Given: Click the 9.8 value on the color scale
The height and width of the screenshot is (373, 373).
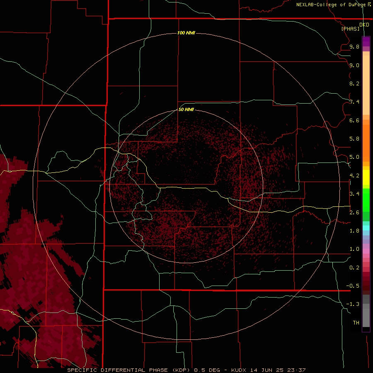Looking at the screenshot, I should tap(354, 46).
